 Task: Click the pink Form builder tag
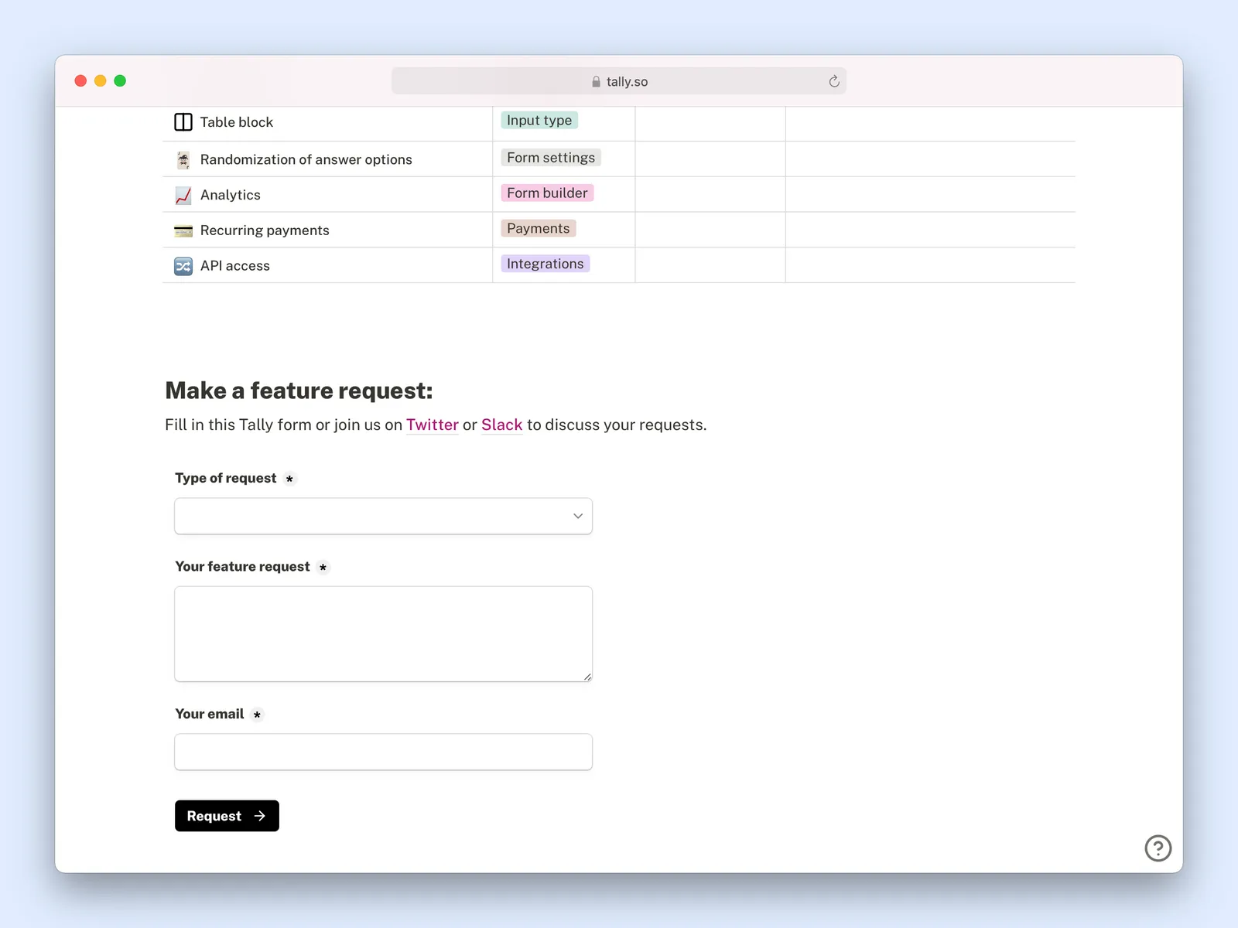pyautogui.click(x=547, y=193)
